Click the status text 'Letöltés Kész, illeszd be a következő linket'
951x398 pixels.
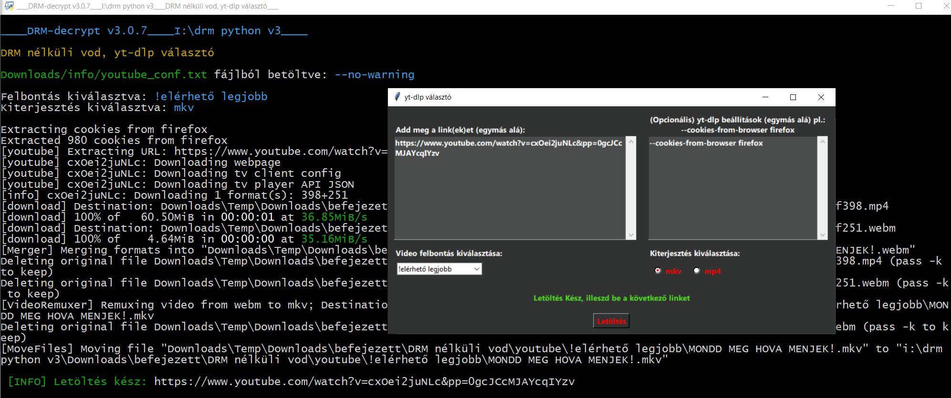tap(611, 298)
